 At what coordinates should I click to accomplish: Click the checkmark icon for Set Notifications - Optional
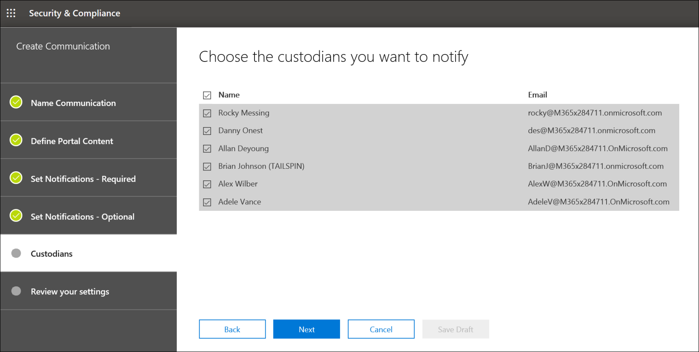(16, 215)
